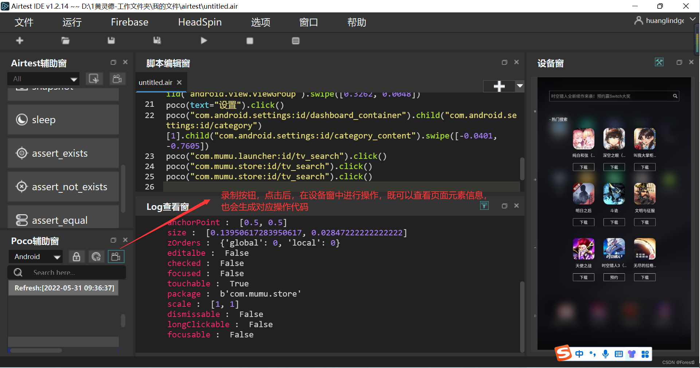Float the Log viewer pane

pyautogui.click(x=504, y=206)
